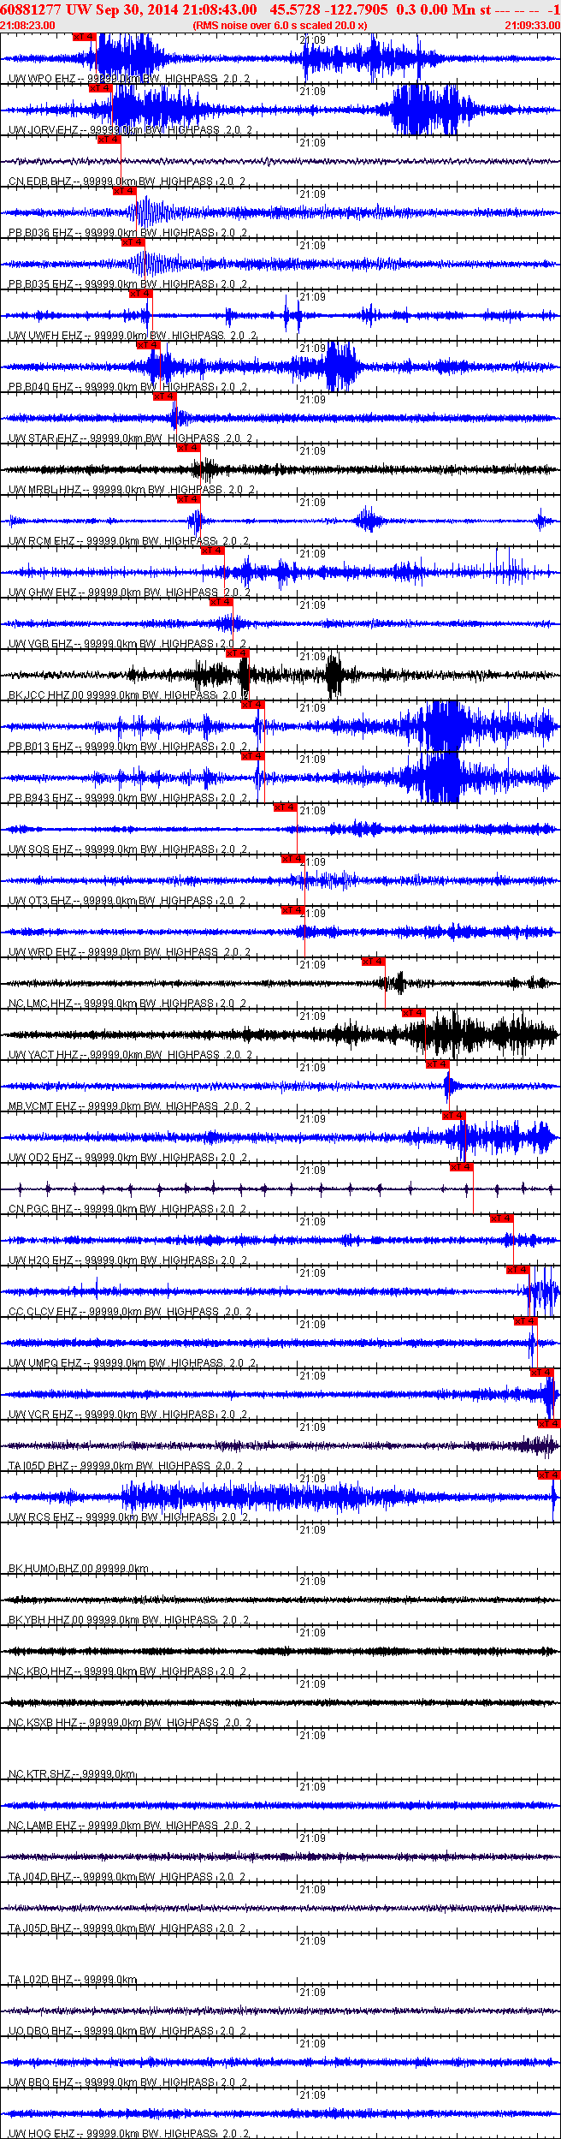Click the RMS noise scaling note in the header

pos(280,26)
